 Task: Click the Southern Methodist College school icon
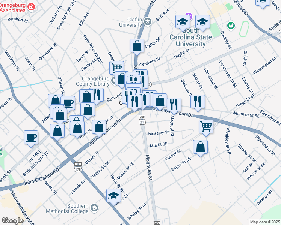point(94,208)
